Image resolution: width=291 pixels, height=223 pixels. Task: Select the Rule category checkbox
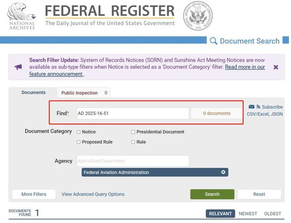click(133, 142)
